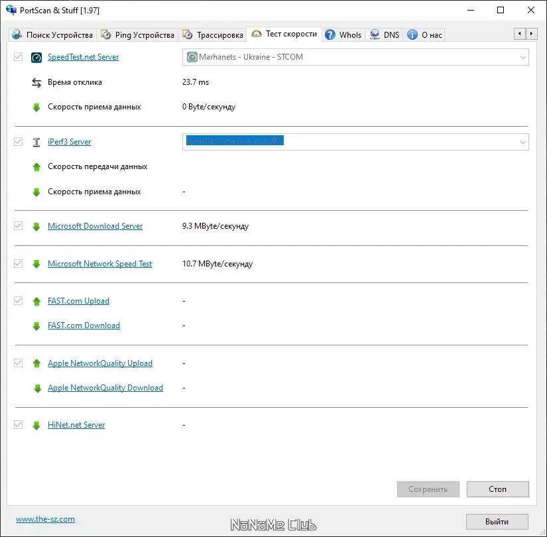The height and width of the screenshot is (537, 547).
Task: Click the iPerf3 Server text-cursor icon
Action: click(x=36, y=142)
